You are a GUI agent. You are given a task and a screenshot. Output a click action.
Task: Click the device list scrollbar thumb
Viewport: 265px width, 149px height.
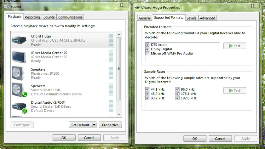point(119,69)
